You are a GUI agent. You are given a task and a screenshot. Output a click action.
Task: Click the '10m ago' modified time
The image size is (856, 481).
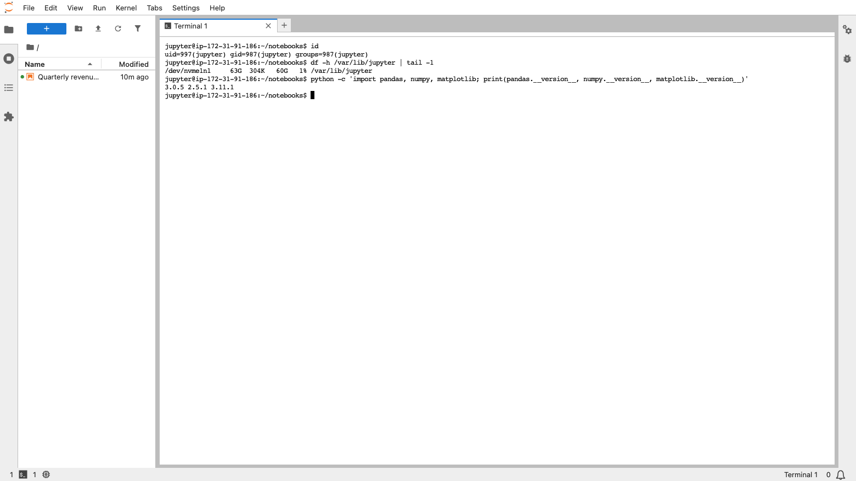coord(134,77)
